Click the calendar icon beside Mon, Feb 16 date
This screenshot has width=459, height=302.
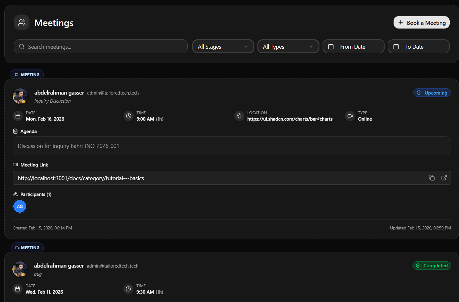[x=18, y=116]
